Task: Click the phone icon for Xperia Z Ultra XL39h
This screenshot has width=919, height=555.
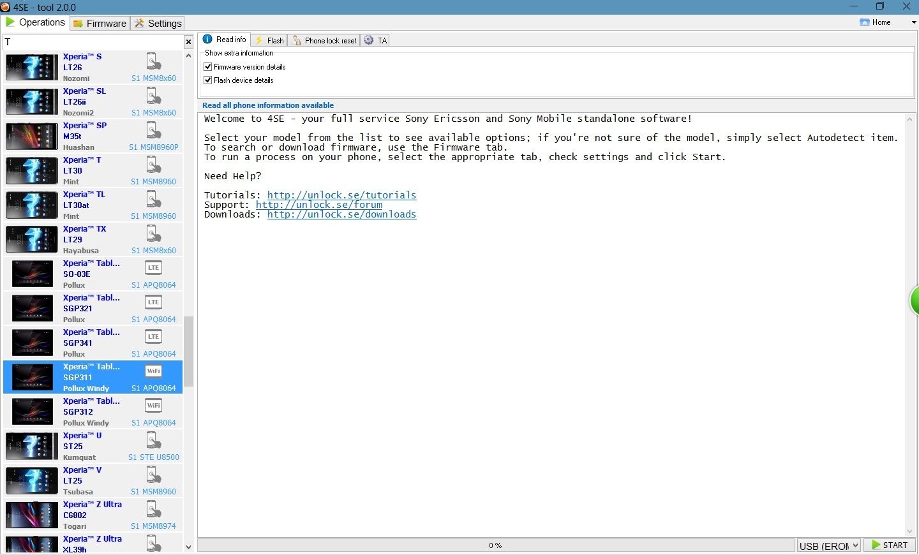Action: 154,544
